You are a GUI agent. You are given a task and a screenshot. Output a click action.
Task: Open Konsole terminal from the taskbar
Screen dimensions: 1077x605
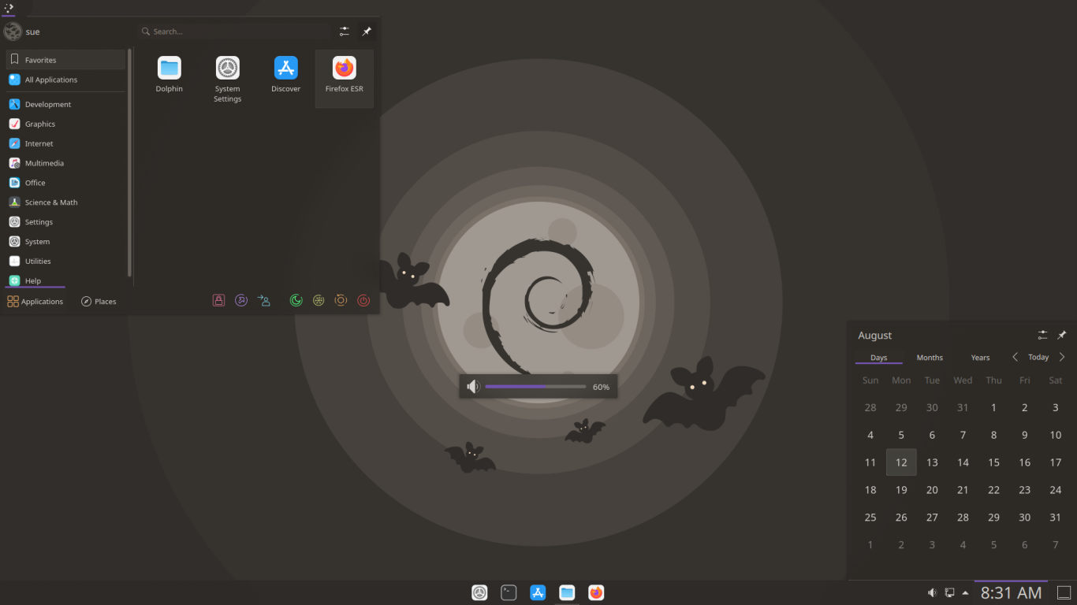[x=509, y=592]
